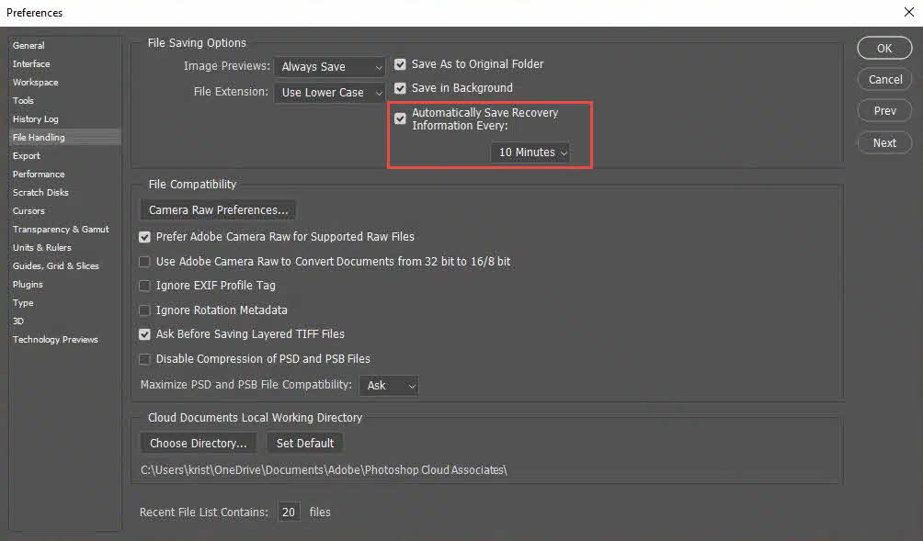Enable Ignore EXIF Profile Tag
The image size is (923, 541).
[x=144, y=285]
